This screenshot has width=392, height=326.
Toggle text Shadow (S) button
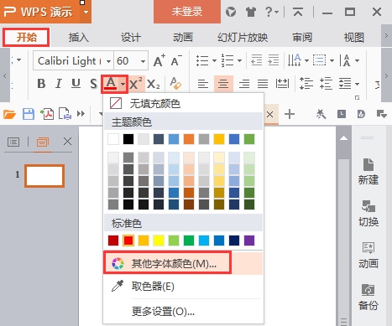[93, 84]
